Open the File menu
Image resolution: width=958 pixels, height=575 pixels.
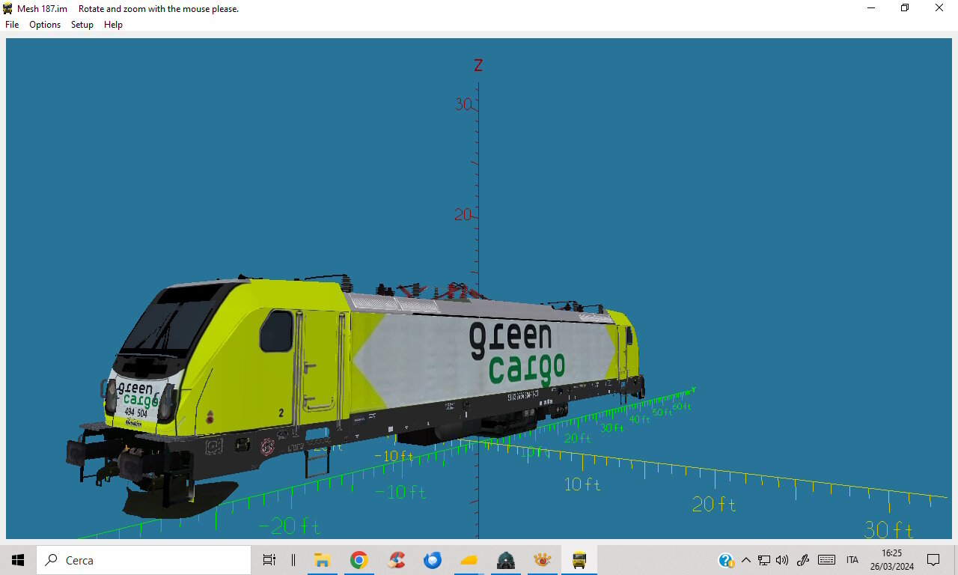(x=12, y=25)
